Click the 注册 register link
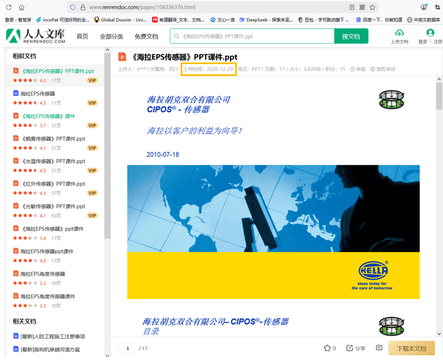The image size is (443, 361). click(438, 42)
